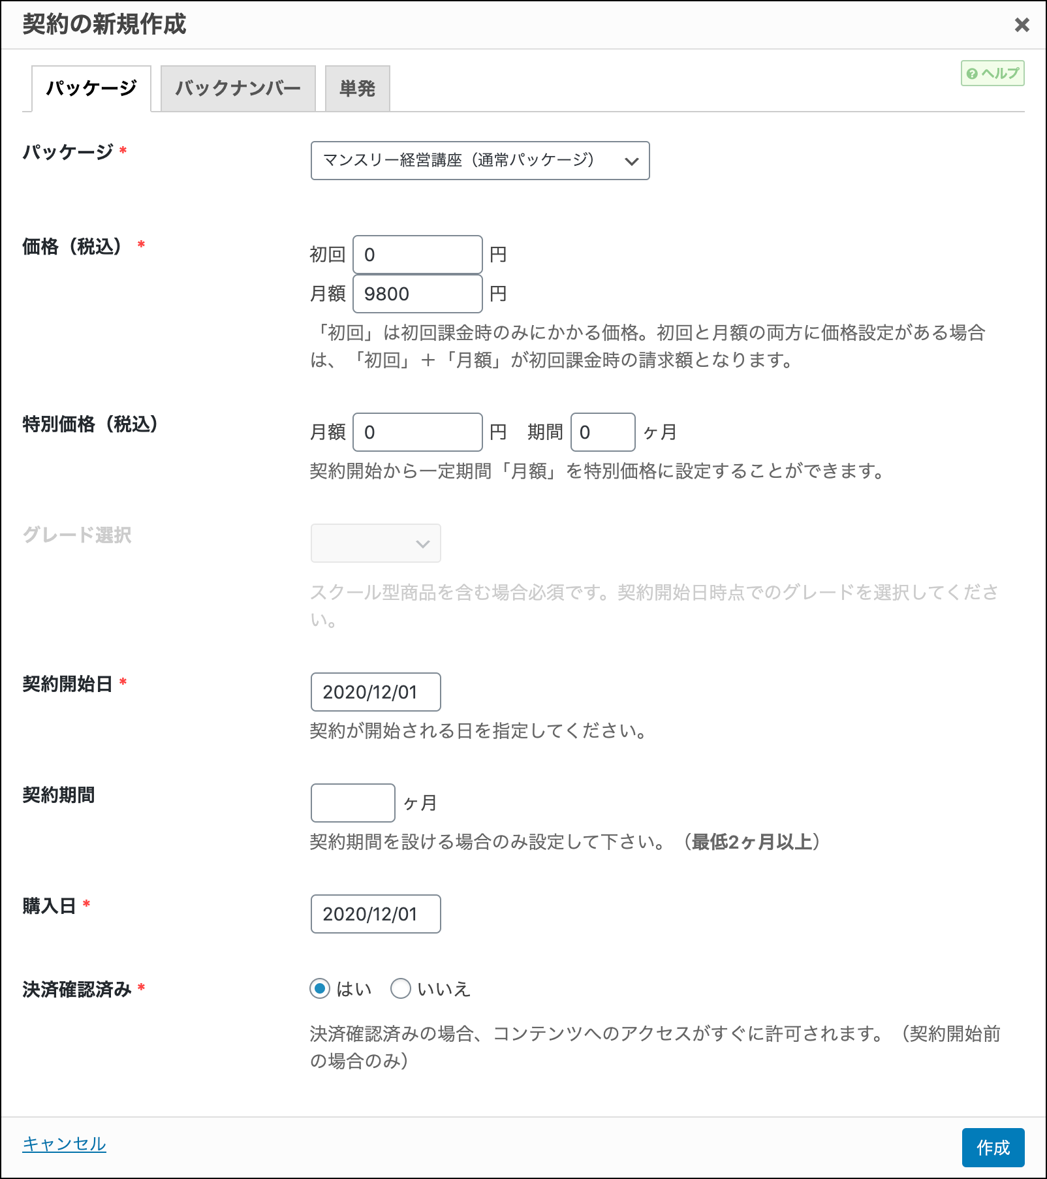1047x1179 pixels.
Task: Select いいえ for 決済確認済み
Action: click(x=400, y=989)
